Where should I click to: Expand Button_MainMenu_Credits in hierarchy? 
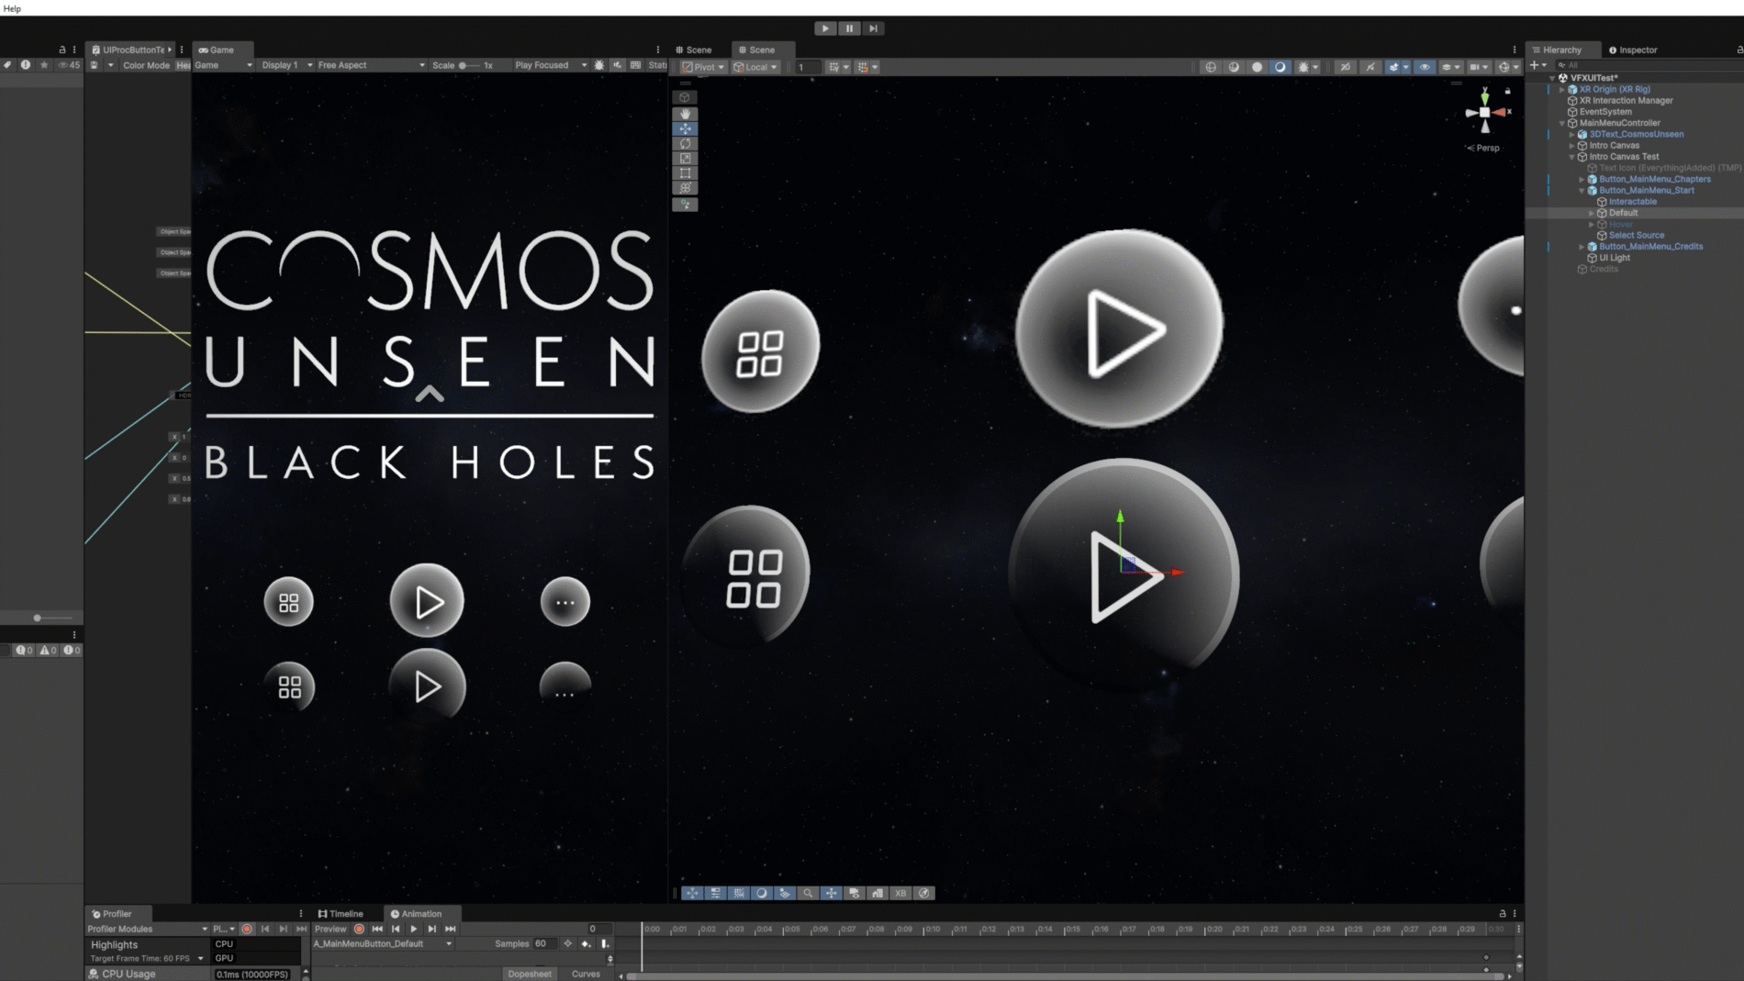1582,247
